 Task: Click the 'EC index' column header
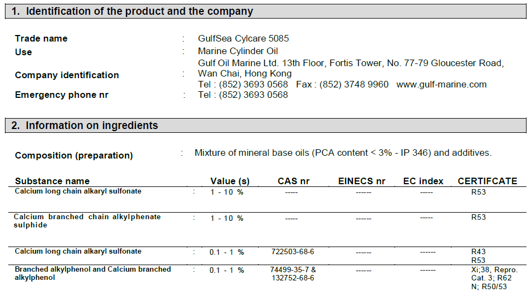[423, 181]
